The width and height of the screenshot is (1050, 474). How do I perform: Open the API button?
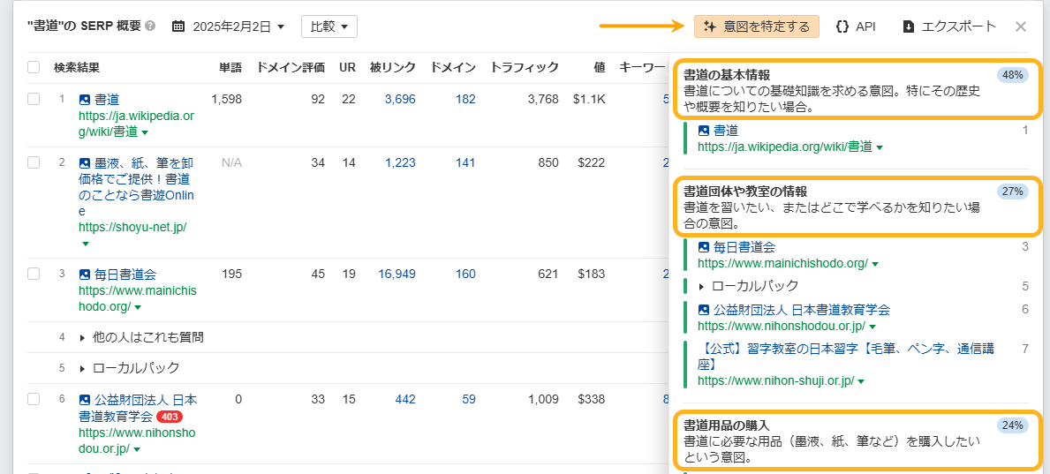coord(856,26)
